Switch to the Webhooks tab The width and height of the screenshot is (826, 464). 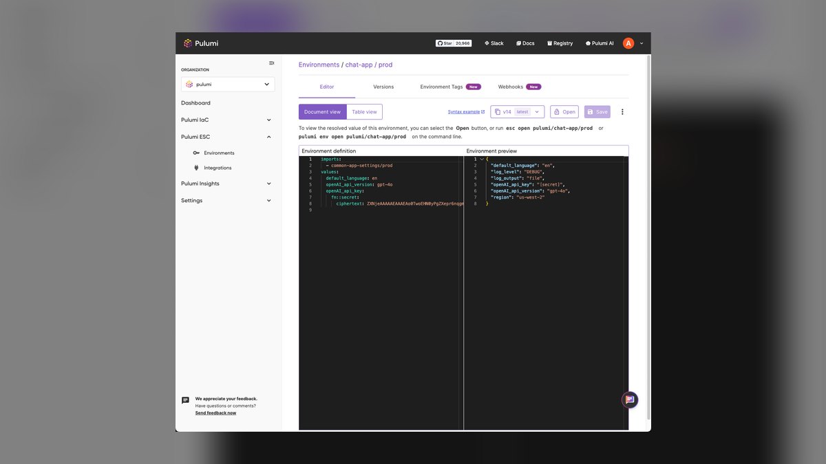(520, 87)
